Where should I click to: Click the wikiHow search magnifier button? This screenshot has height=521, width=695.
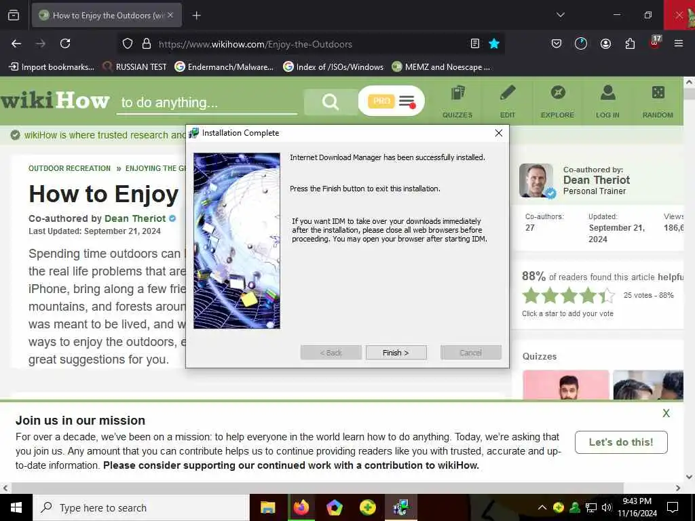[x=331, y=102]
